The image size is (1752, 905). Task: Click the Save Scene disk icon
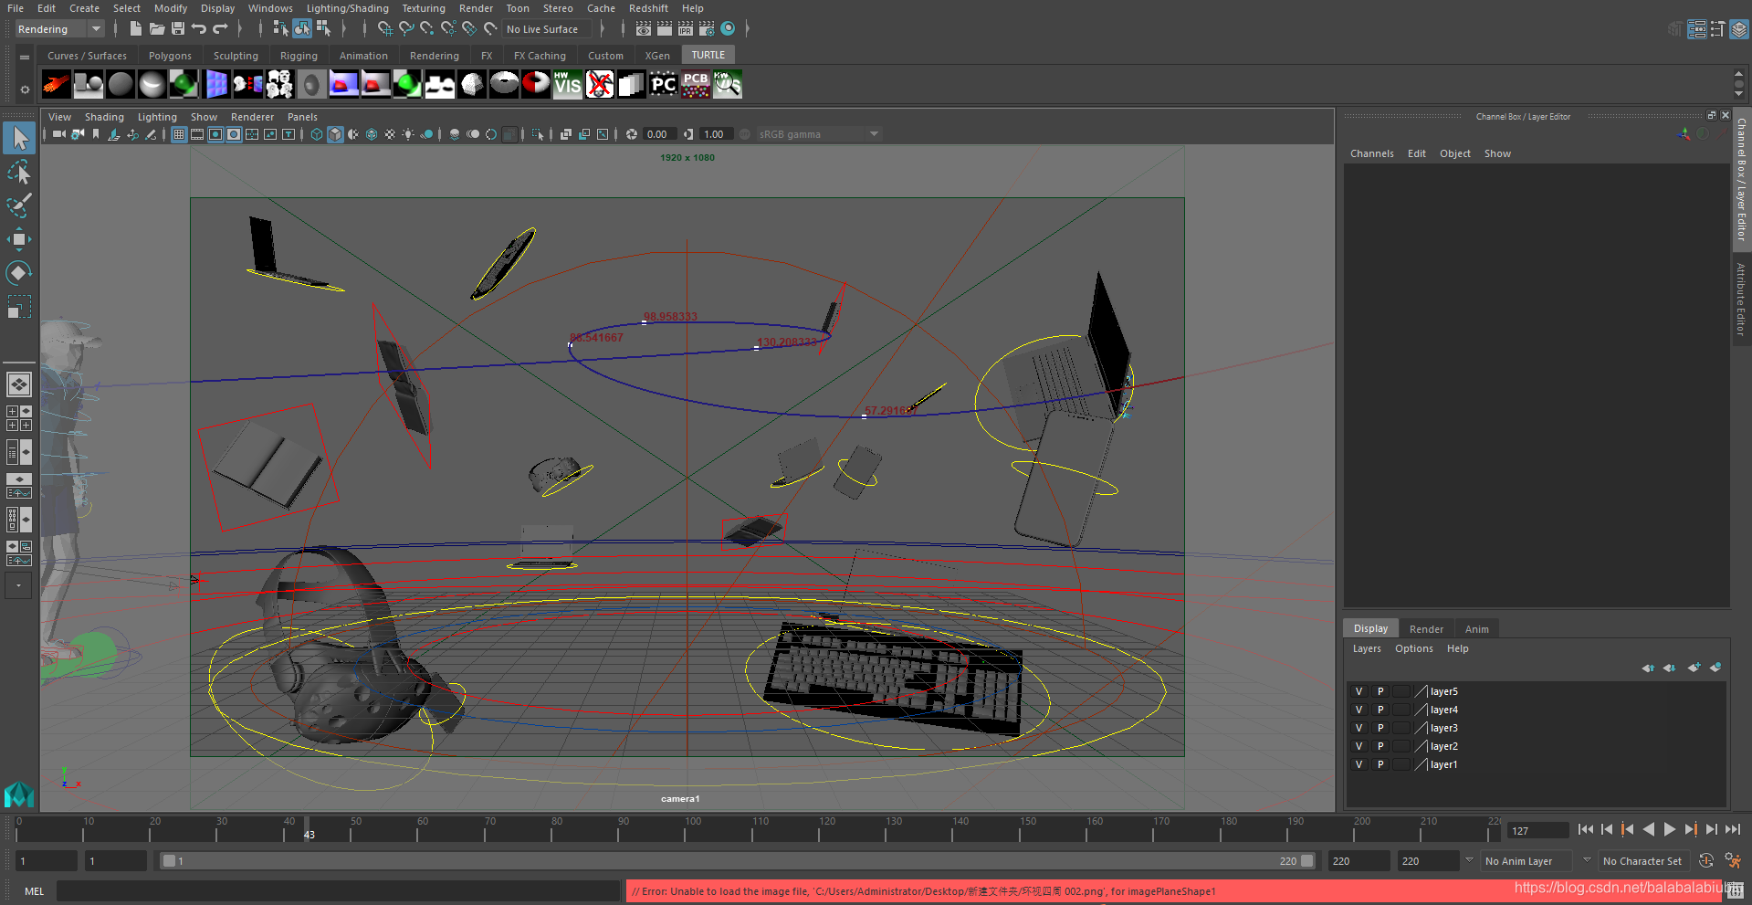[x=178, y=29]
